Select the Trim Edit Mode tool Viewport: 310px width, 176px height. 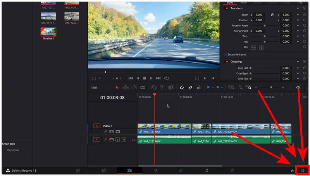(125, 87)
